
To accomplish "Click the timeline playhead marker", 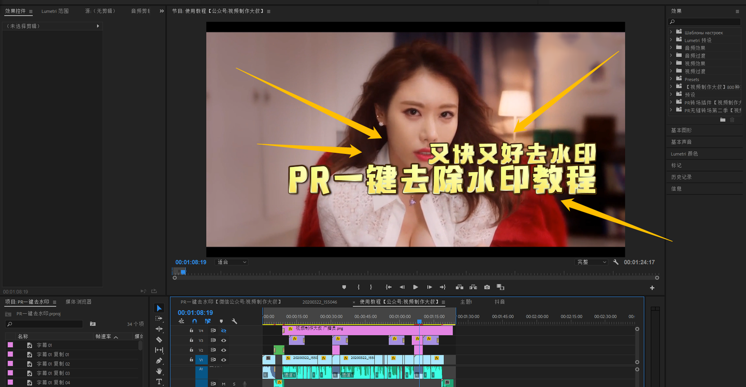I will (419, 322).
